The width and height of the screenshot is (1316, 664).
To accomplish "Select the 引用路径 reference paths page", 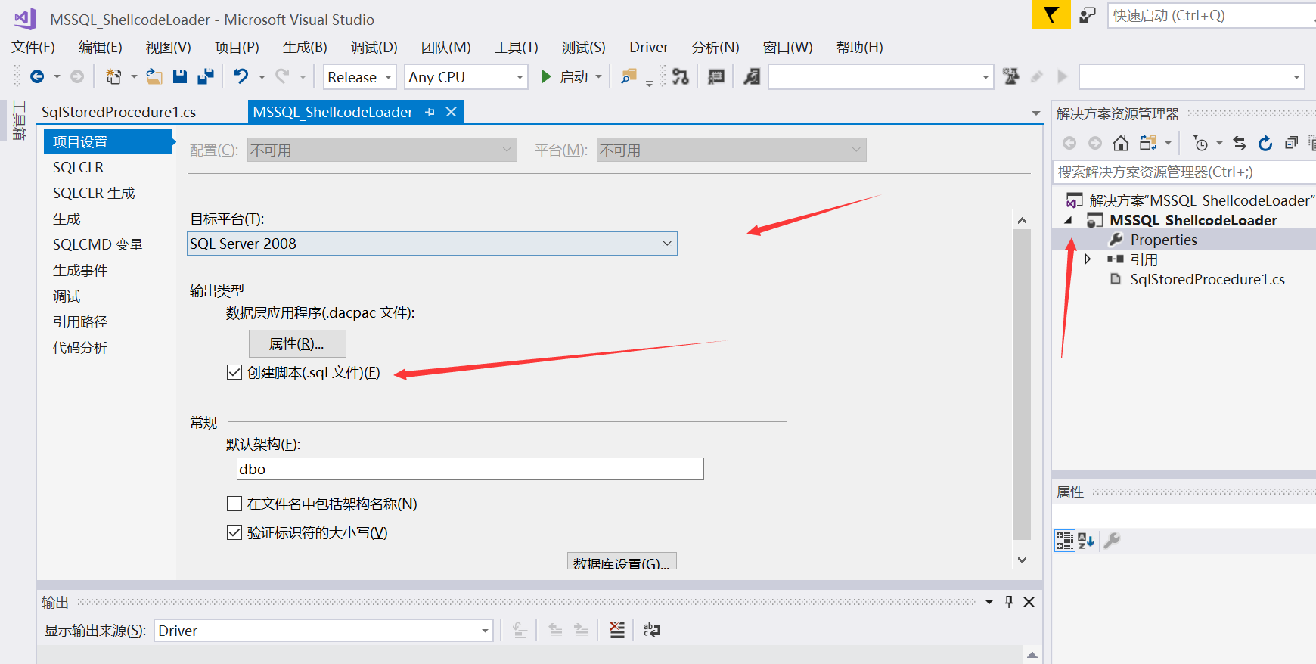I will [80, 321].
